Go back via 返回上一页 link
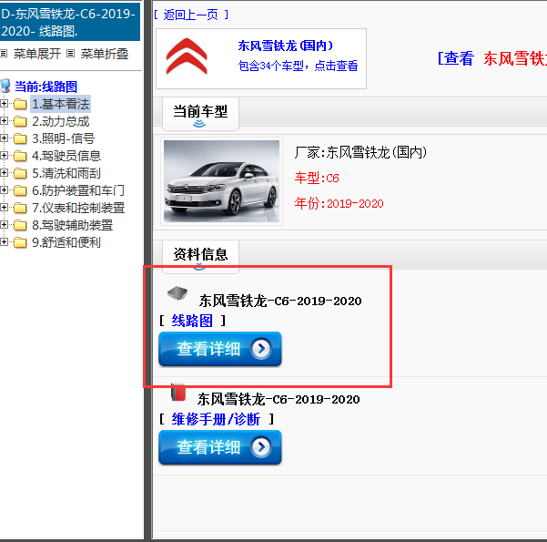This screenshot has height=542, width=547. pos(191,15)
